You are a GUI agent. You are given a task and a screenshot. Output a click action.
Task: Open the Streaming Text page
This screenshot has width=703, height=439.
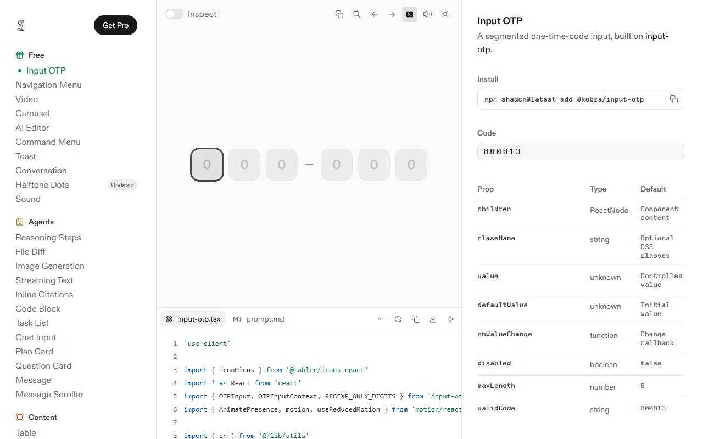[x=44, y=280]
